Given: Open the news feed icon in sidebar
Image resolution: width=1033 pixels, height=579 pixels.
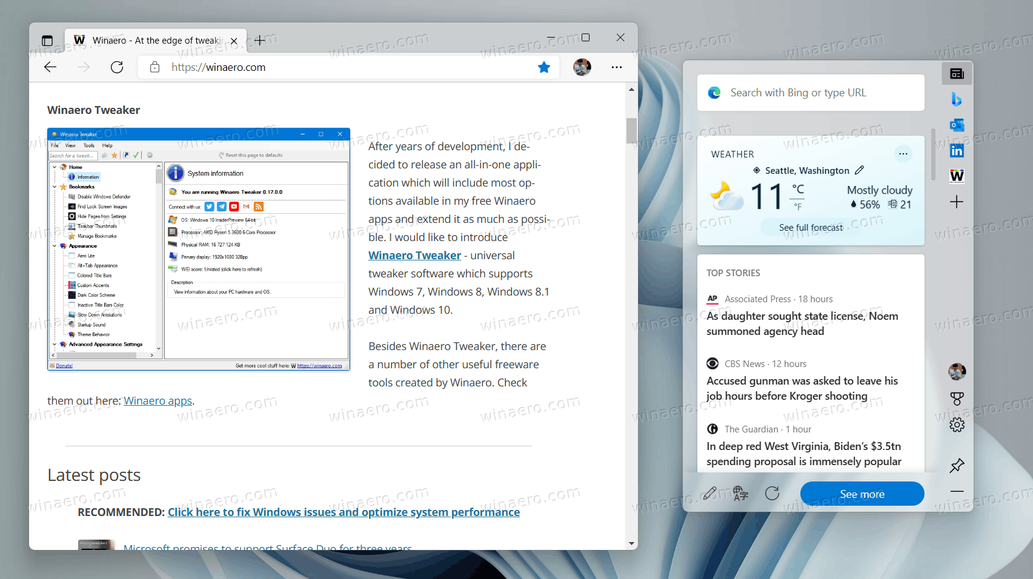Looking at the screenshot, I should (x=957, y=74).
